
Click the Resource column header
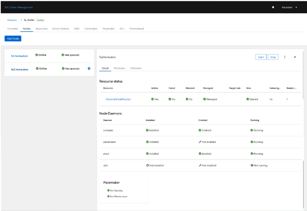tap(108, 88)
